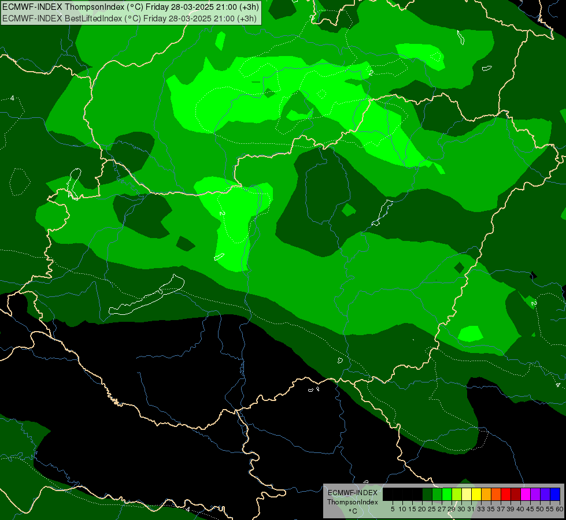Select the magenta 40–45 legend swatch
566x520 pixels.
[x=526, y=495]
